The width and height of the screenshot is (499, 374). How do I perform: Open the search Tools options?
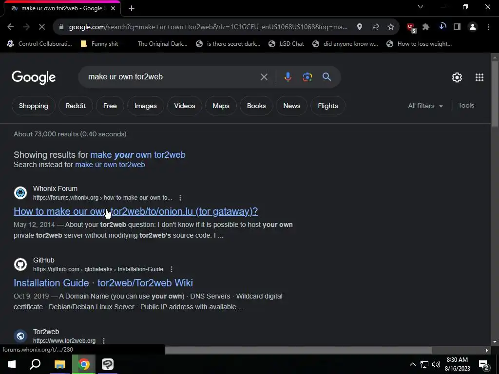point(466,106)
